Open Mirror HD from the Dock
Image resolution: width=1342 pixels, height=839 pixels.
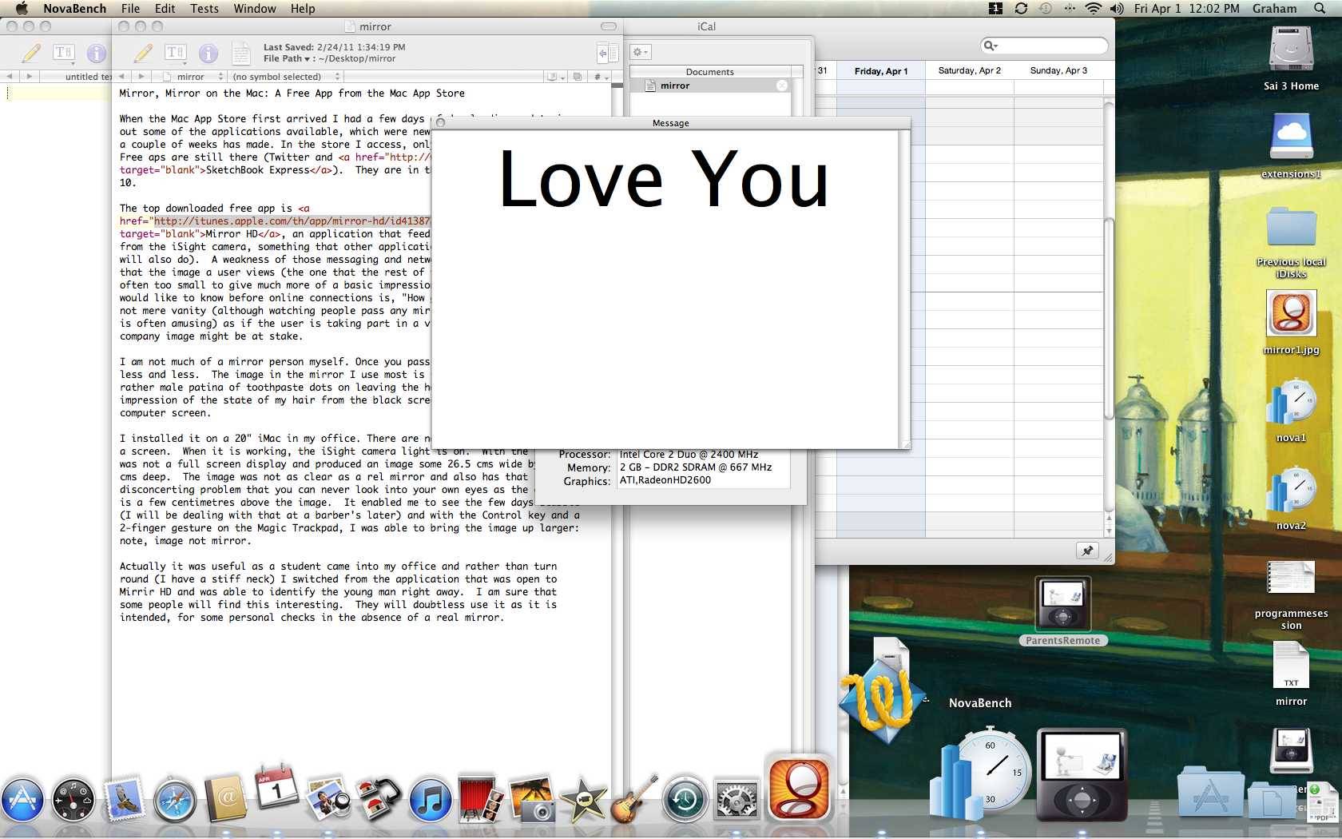pyautogui.click(x=798, y=788)
